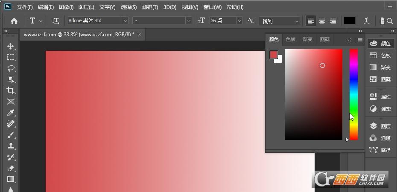The width and height of the screenshot is (397, 192).
Task: Toggle center text alignment
Action: coord(322,20)
